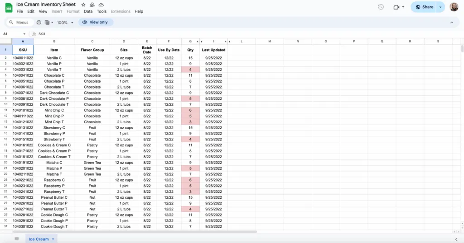Open the all sheets list icon

coord(17,239)
